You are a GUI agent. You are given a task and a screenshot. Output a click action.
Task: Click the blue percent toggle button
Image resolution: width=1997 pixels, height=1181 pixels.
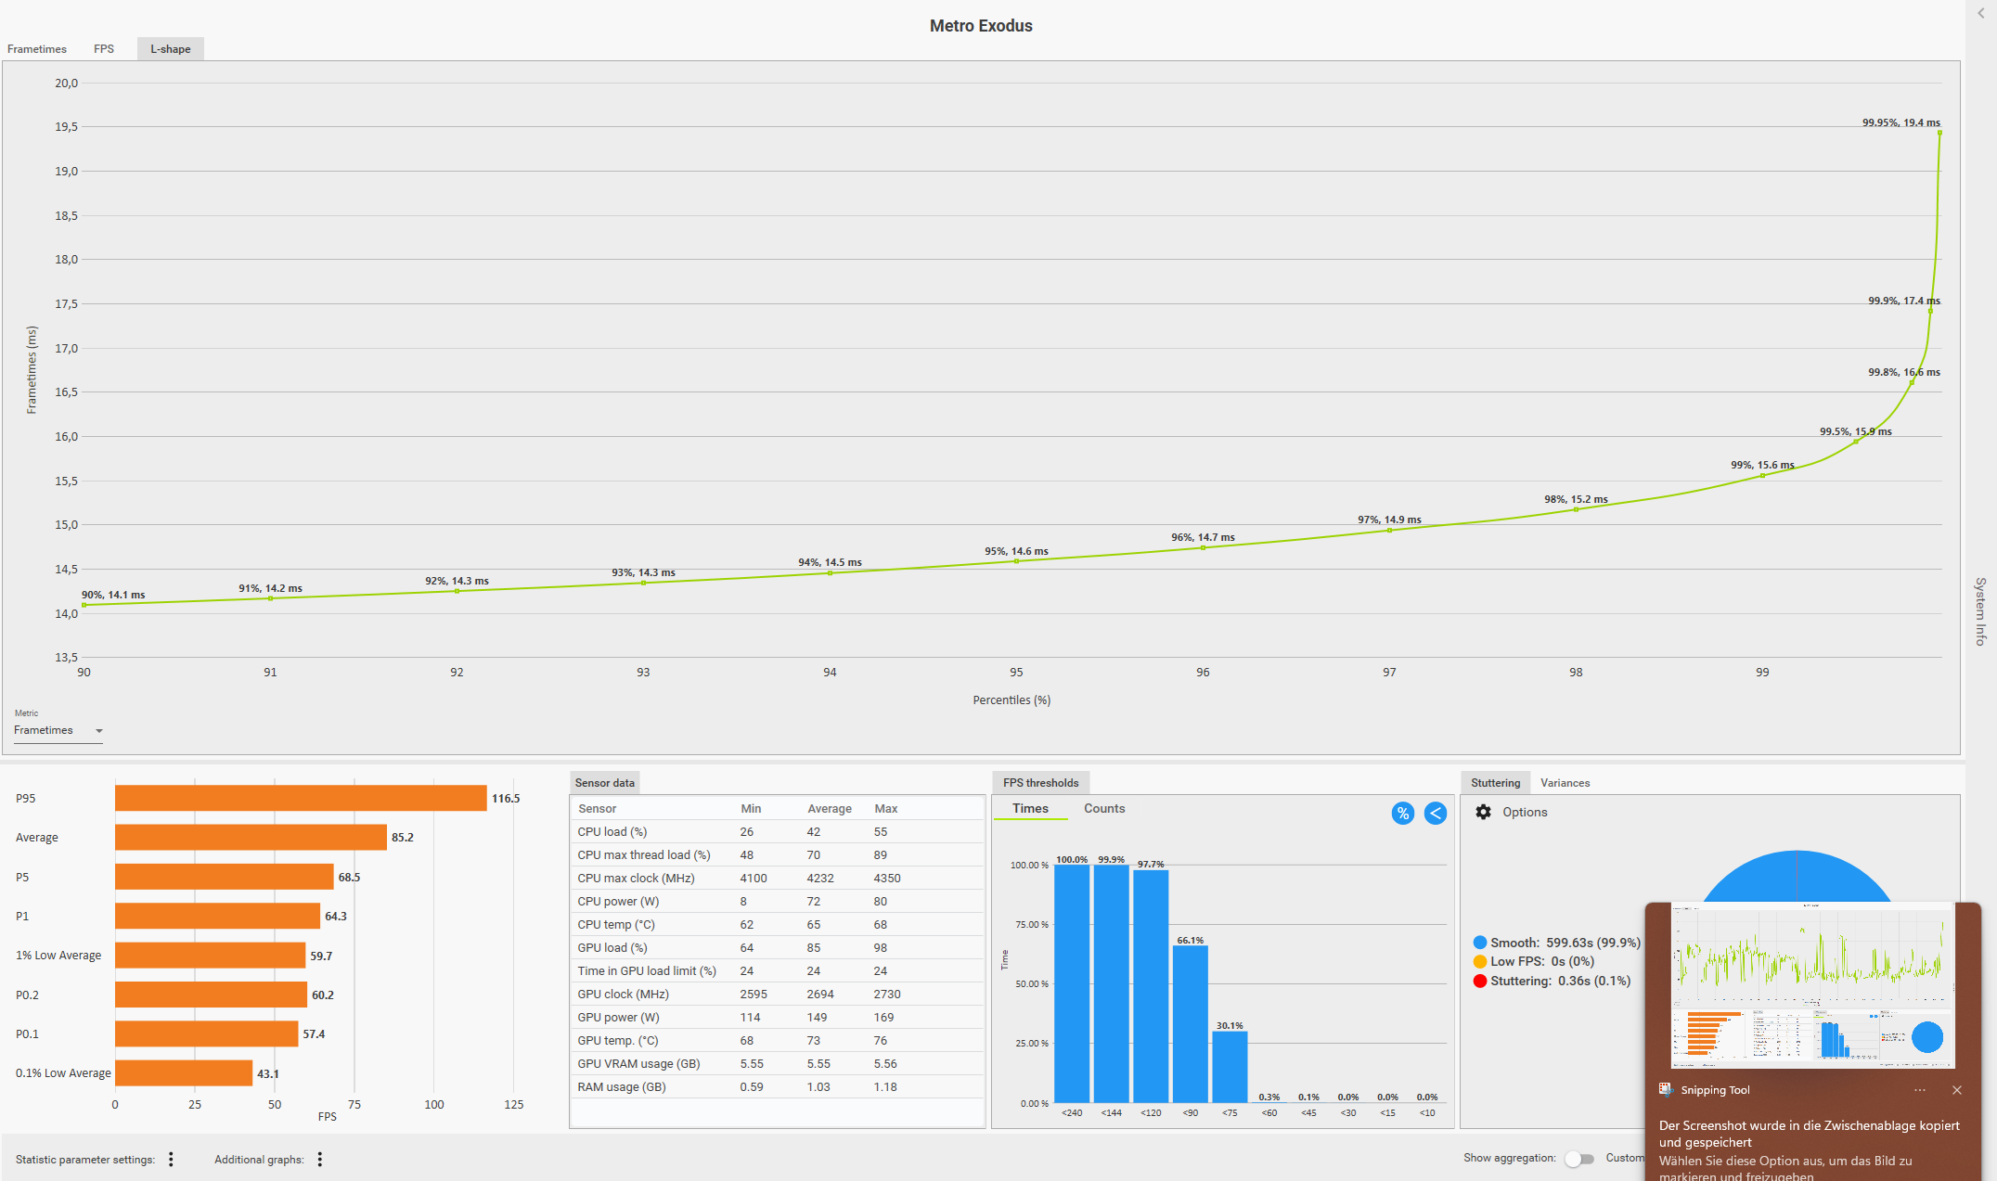[x=1402, y=814]
